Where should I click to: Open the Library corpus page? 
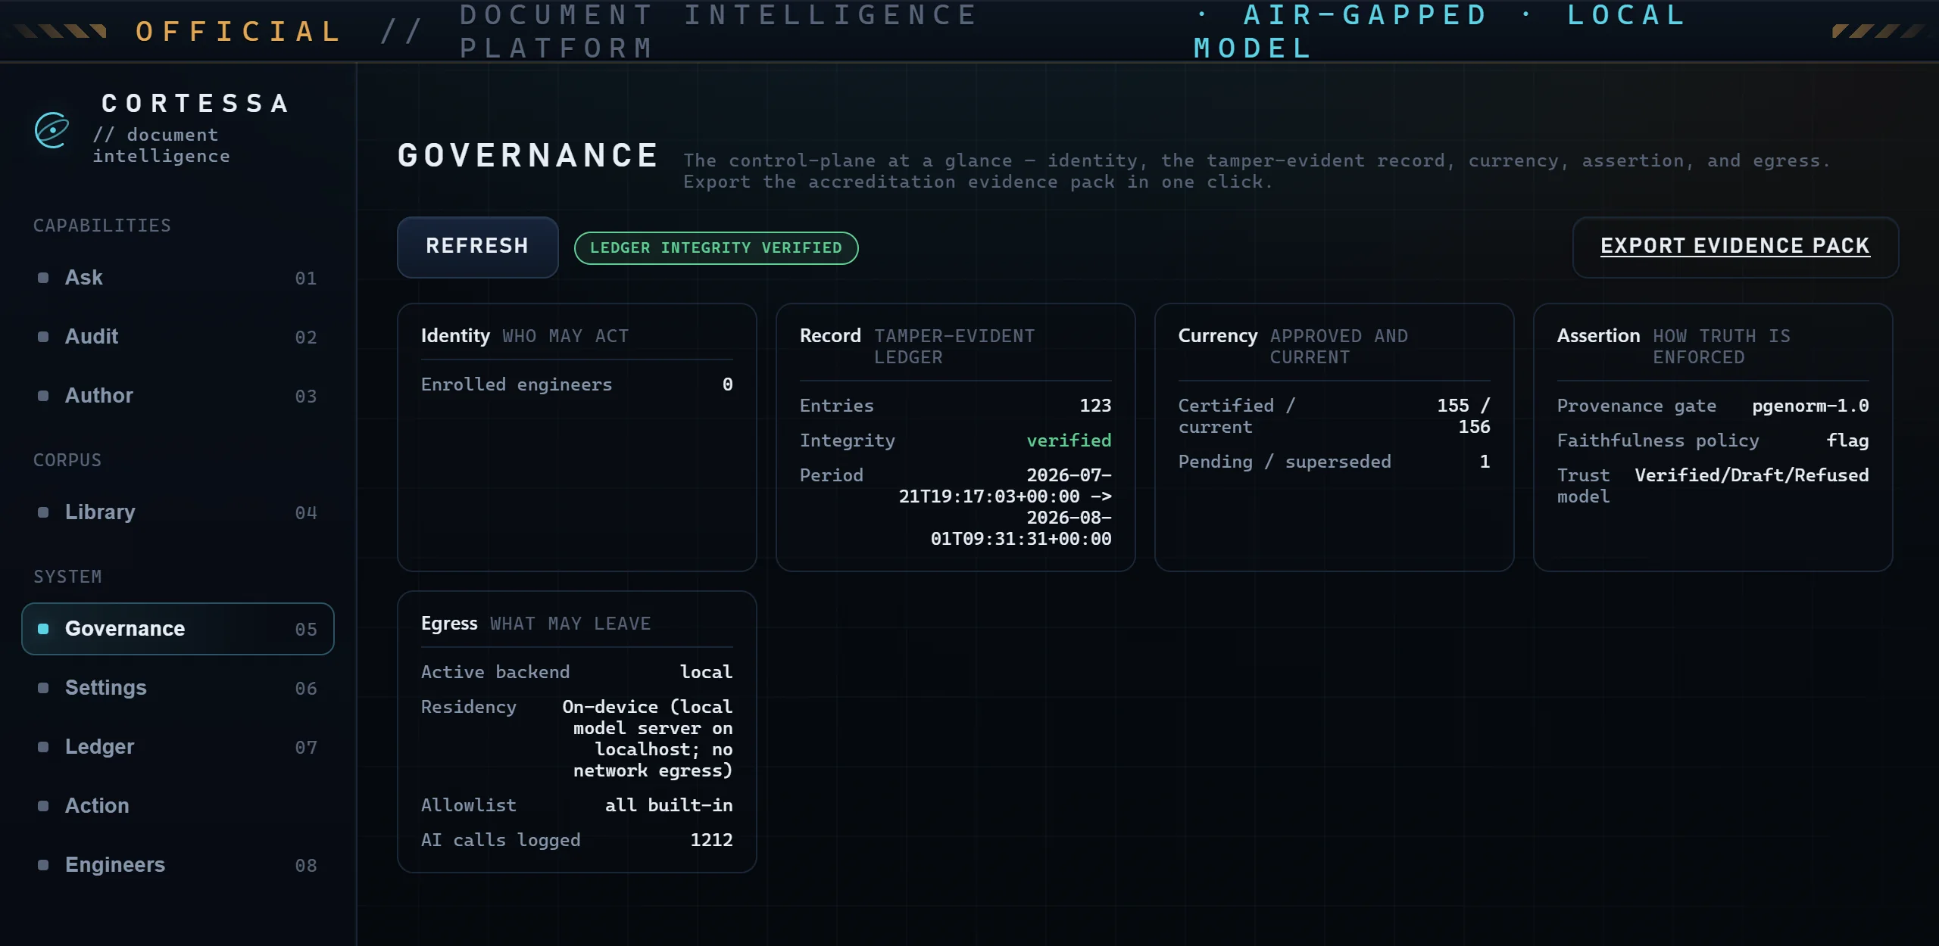point(178,512)
